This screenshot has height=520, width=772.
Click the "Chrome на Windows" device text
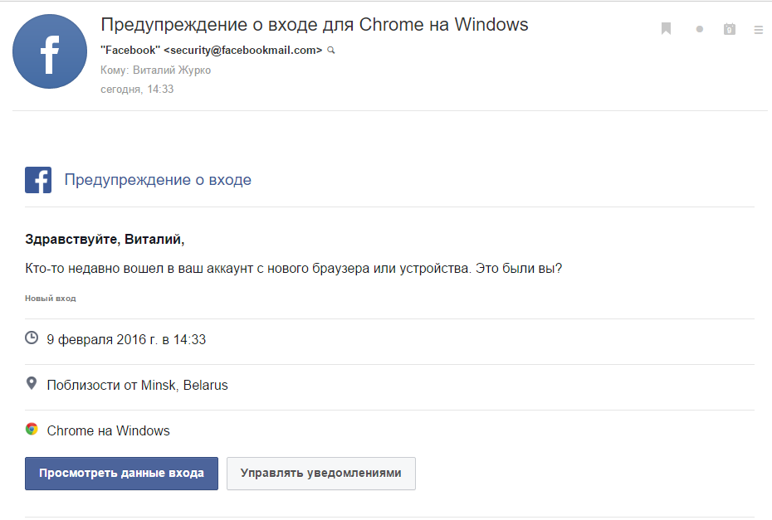[x=109, y=430]
